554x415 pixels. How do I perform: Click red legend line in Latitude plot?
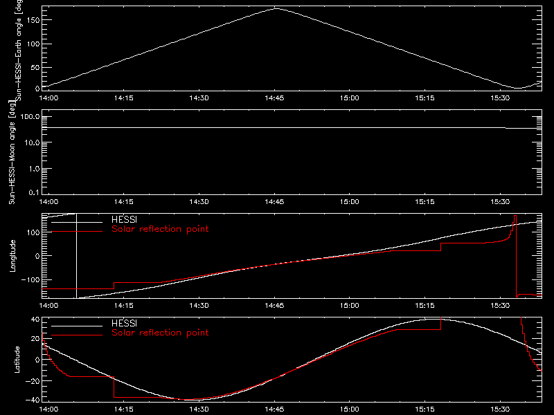(x=77, y=335)
